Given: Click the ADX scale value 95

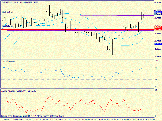Looking at the screenshot, I should (156, 90).
